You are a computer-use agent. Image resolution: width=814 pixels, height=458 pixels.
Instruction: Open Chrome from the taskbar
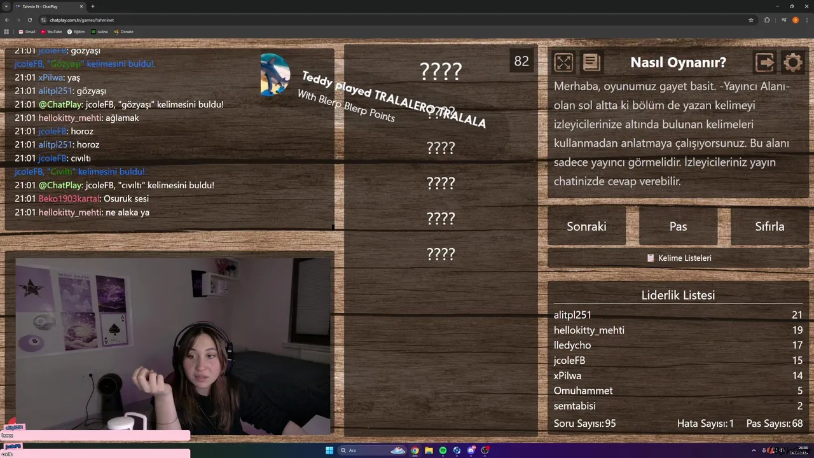click(x=415, y=450)
